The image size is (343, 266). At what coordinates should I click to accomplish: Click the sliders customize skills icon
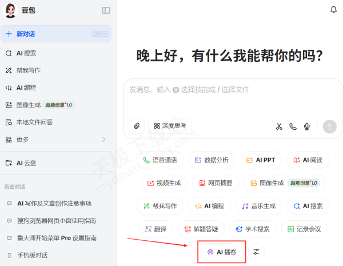point(256,252)
